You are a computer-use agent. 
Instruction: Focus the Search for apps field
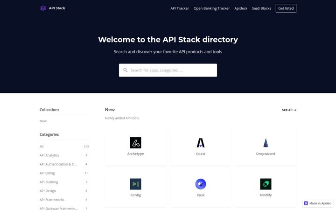click(168, 70)
